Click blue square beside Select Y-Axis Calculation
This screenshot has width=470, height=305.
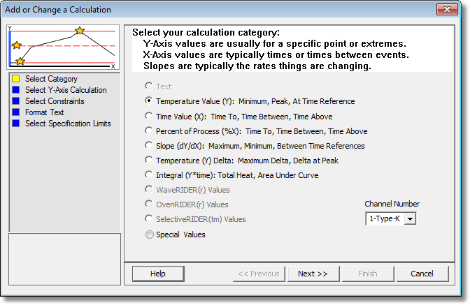click(x=16, y=90)
